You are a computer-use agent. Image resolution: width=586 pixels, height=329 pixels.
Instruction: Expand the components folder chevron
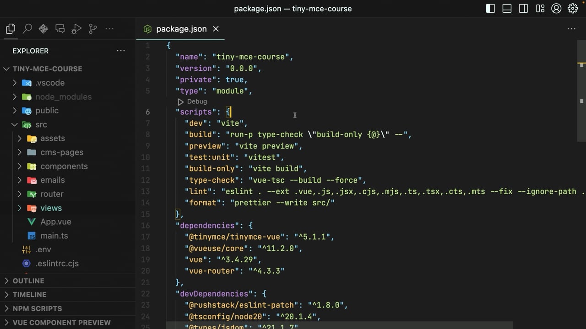(19, 166)
